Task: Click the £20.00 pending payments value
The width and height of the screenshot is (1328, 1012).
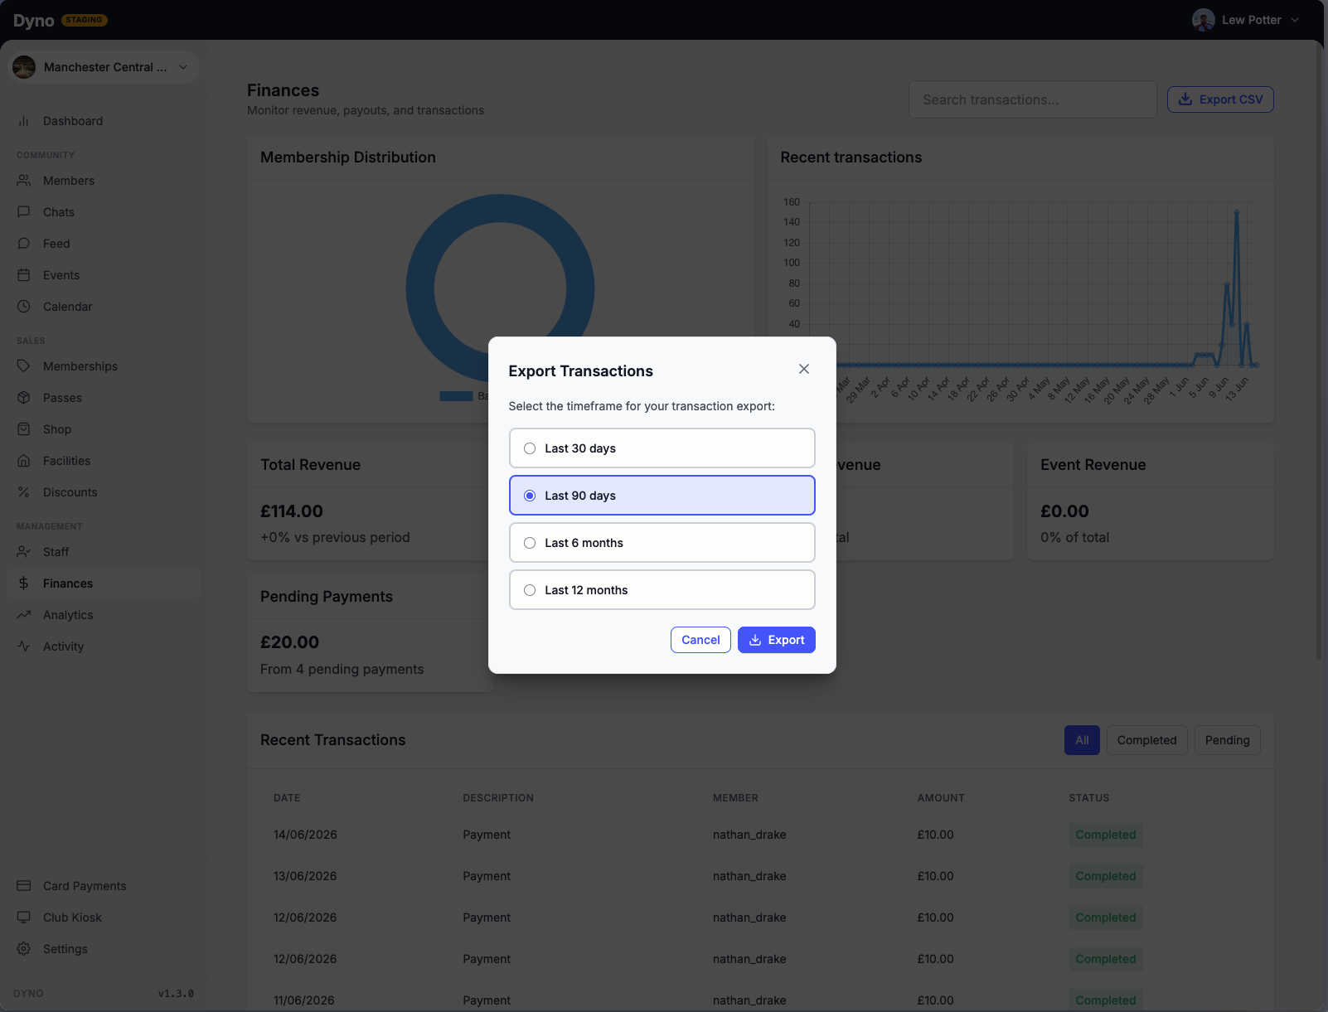Action: [289, 642]
